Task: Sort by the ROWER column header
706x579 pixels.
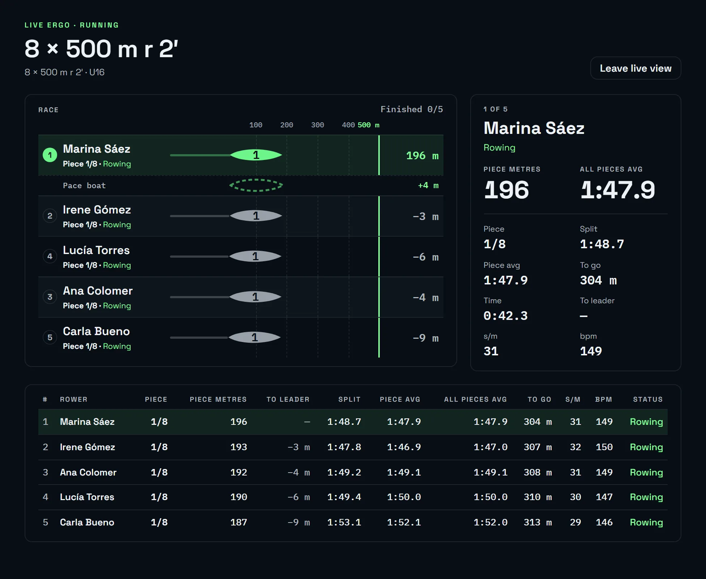Action: pyautogui.click(x=74, y=399)
